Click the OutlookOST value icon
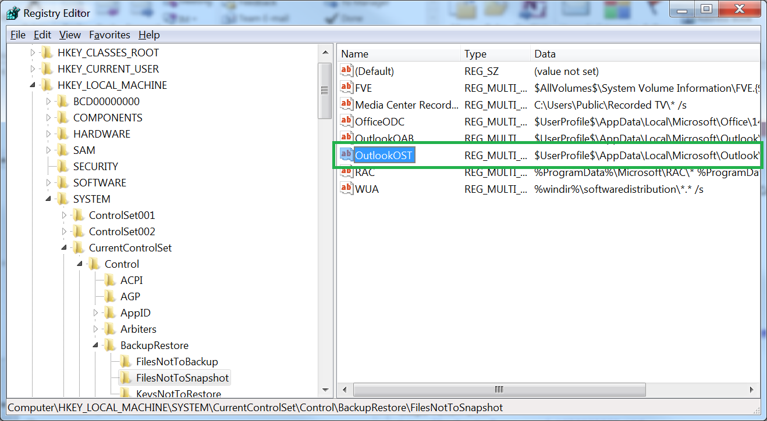The height and width of the screenshot is (421, 767). tap(347, 155)
